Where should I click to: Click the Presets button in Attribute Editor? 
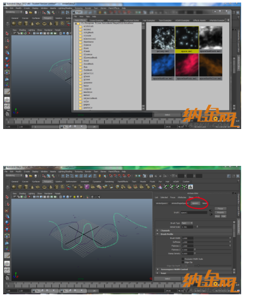220,212
